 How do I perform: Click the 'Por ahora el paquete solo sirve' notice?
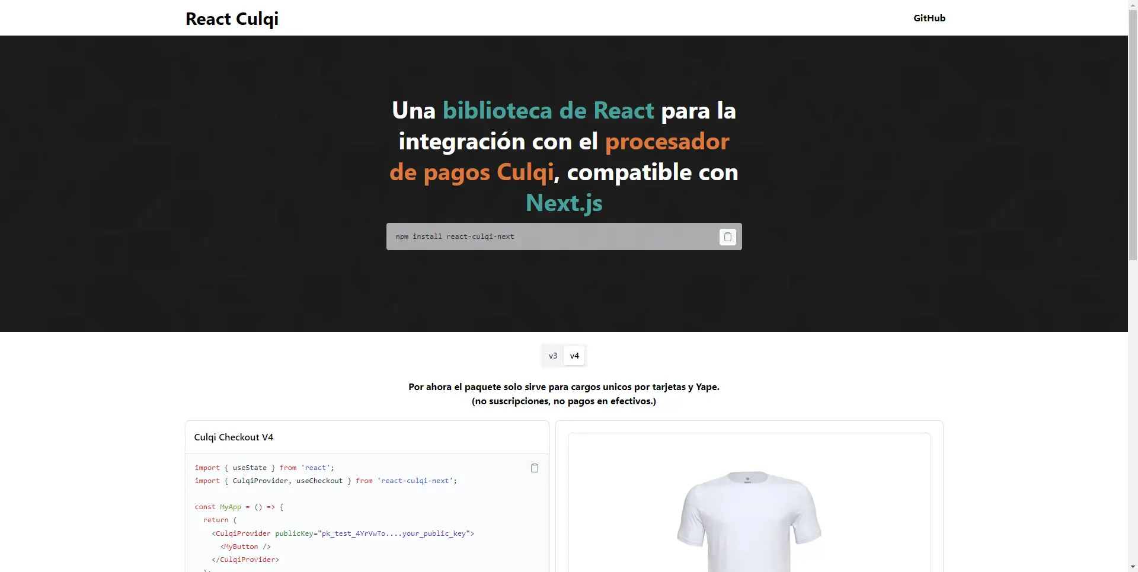pyautogui.click(x=564, y=387)
